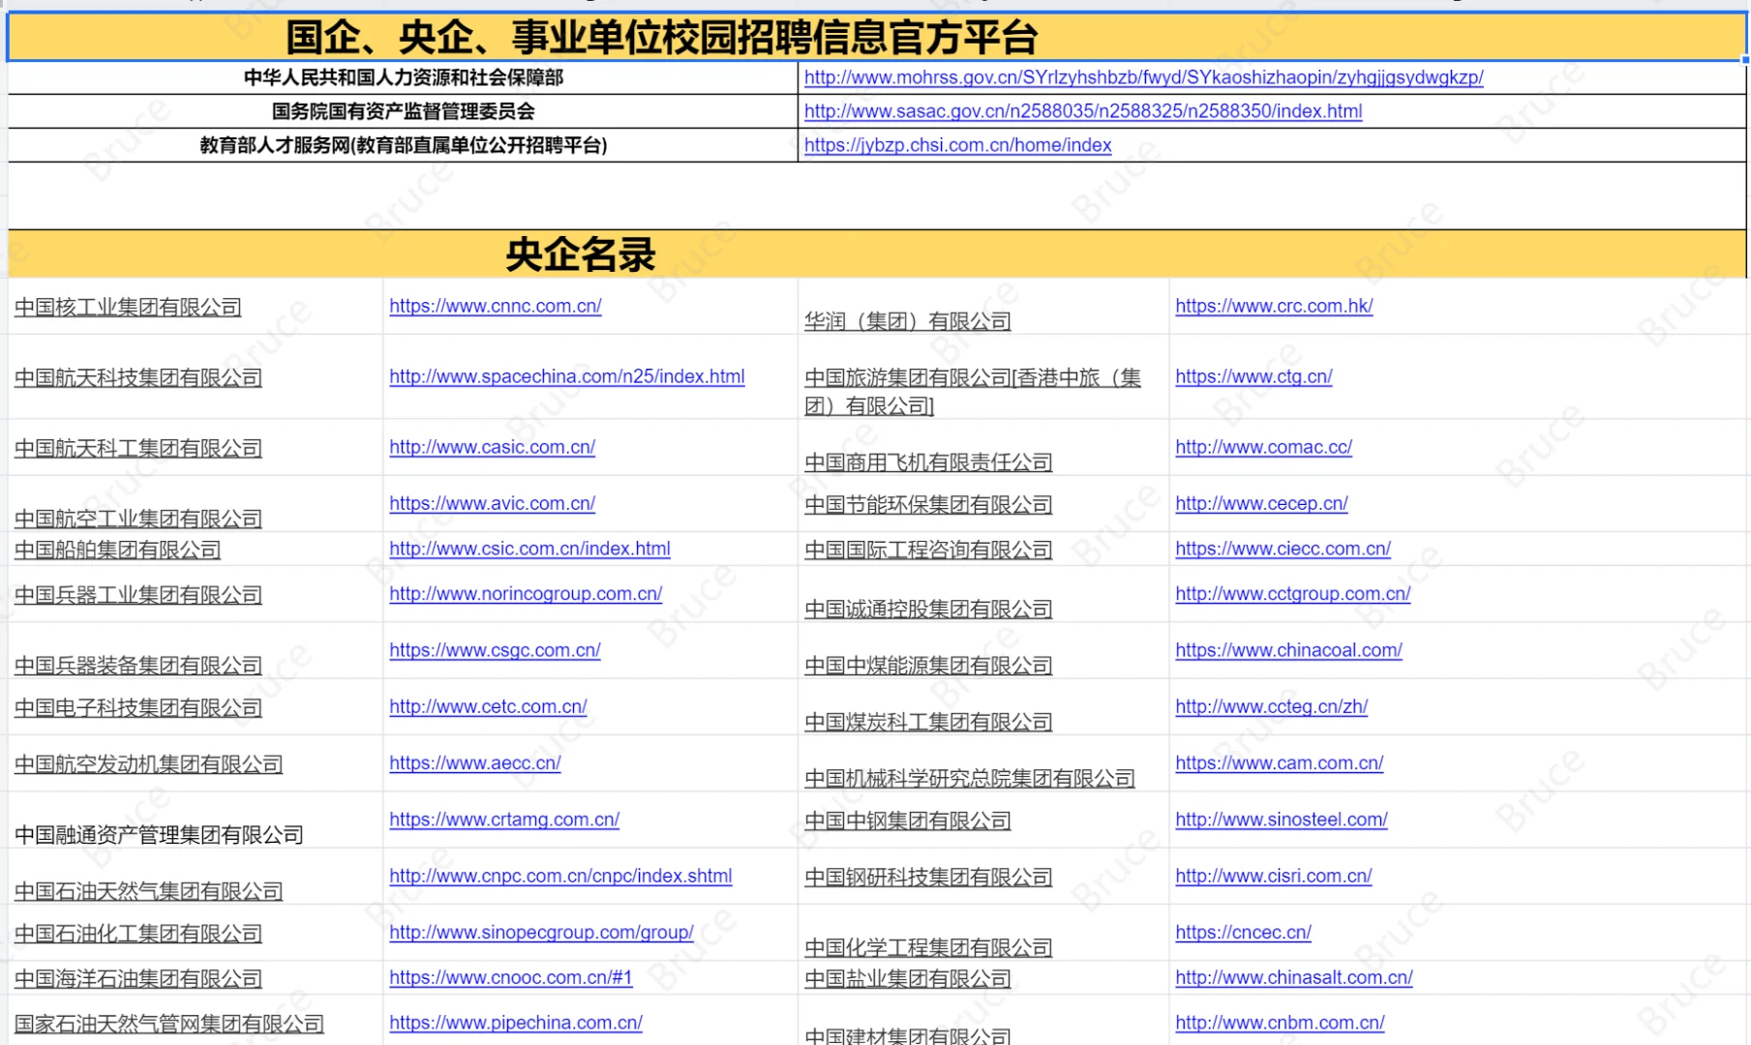The image size is (1751, 1045).
Task: Open the spacechina.com n25 index link
Action: (x=567, y=376)
